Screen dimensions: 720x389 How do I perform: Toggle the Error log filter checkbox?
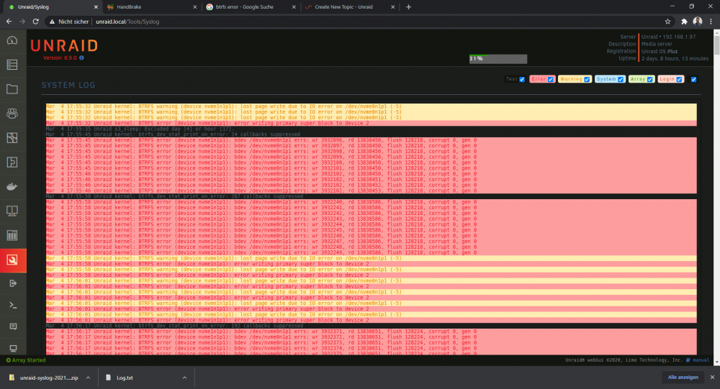click(x=551, y=79)
